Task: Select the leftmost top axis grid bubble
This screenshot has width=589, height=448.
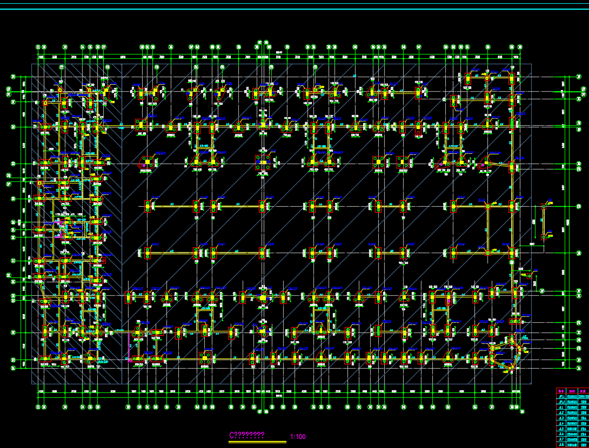Action: (x=38, y=47)
